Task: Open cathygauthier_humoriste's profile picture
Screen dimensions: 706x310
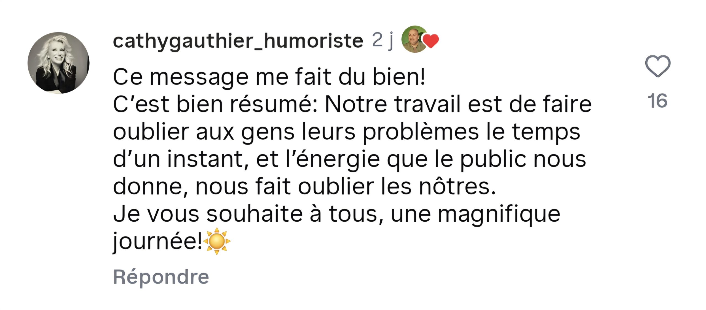Action: (58, 63)
